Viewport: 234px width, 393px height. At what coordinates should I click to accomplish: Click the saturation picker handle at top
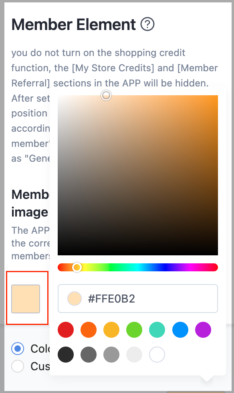tap(106, 95)
